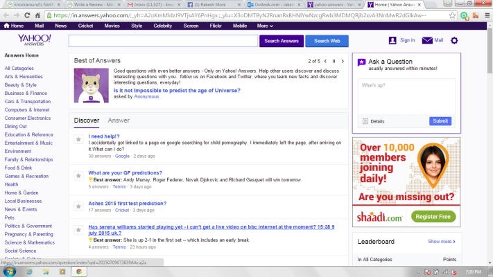This screenshot has width=493, height=277.
Task: Star the 'I need help!?' question
Action: pyautogui.click(x=78, y=139)
